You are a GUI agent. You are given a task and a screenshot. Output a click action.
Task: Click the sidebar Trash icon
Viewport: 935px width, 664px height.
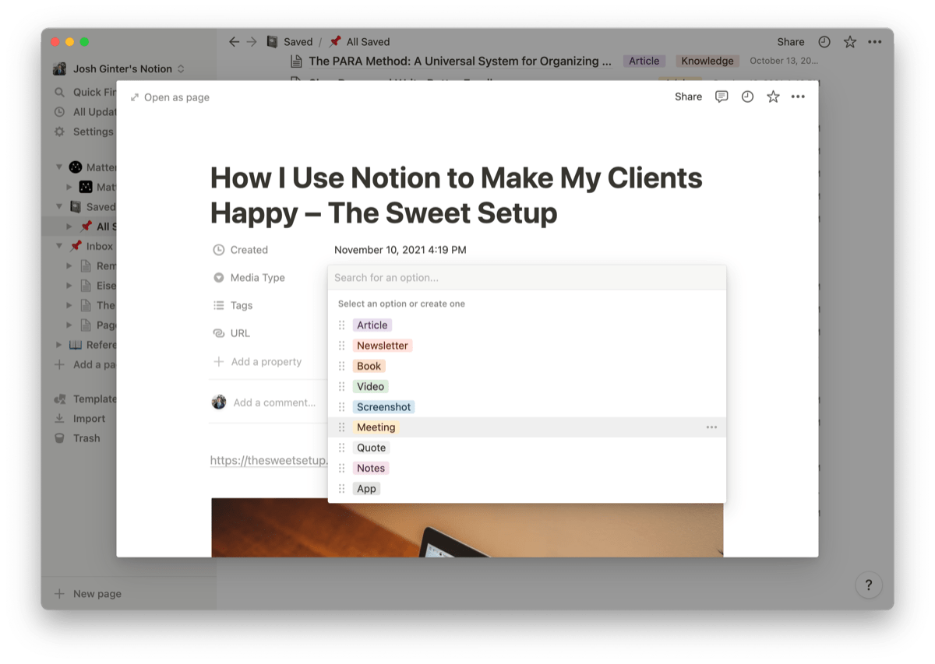[x=59, y=438]
